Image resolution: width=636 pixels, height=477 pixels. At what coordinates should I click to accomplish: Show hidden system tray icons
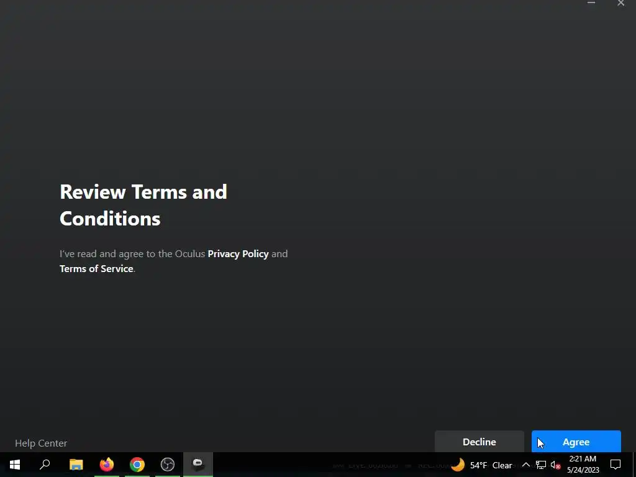525,465
